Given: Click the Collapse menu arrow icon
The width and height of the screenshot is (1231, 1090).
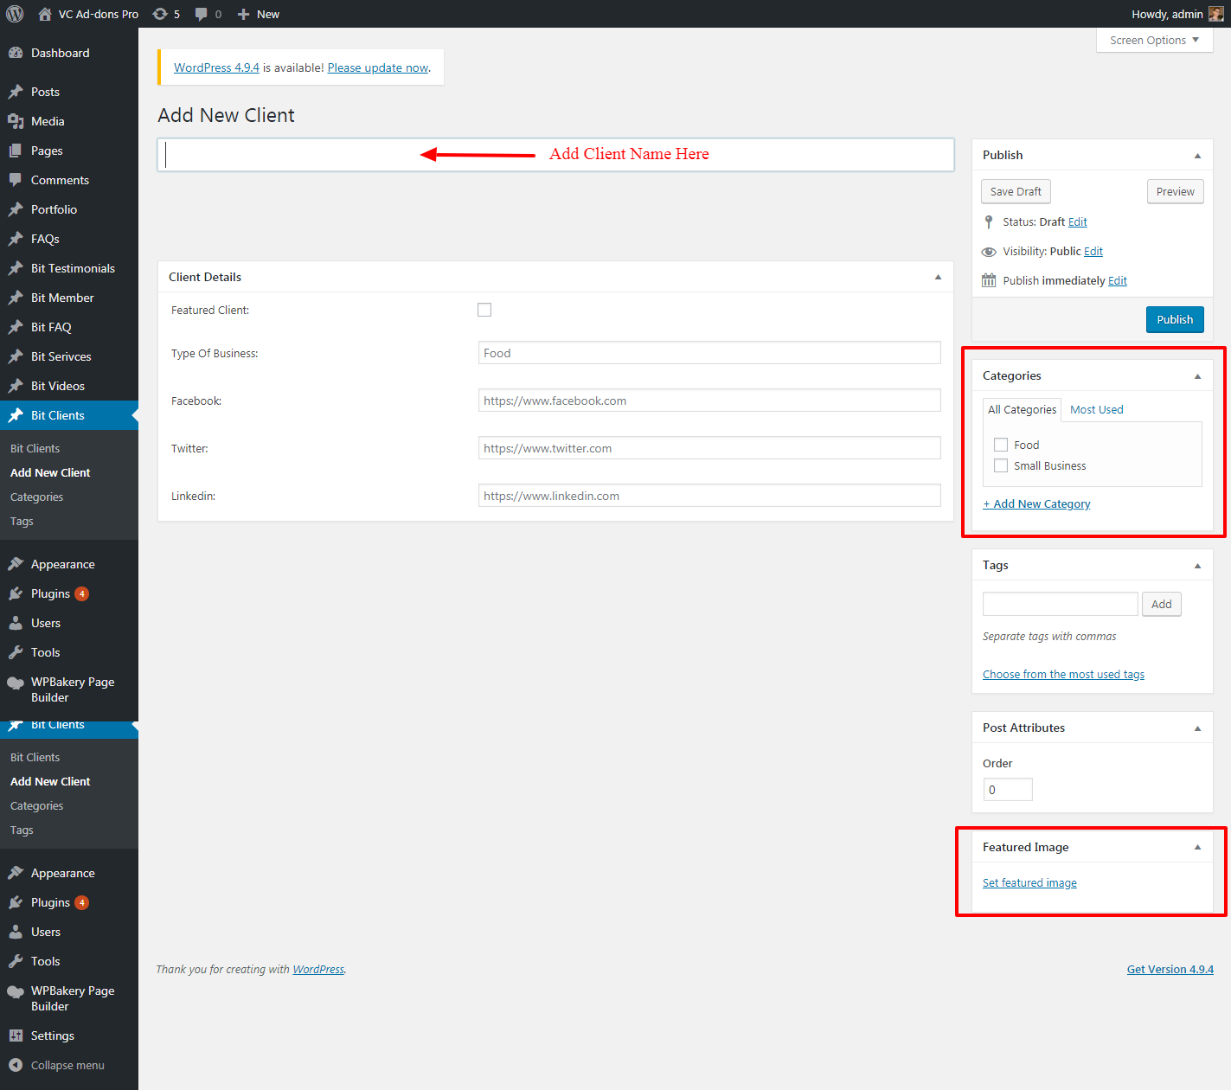Looking at the screenshot, I should [x=16, y=1065].
